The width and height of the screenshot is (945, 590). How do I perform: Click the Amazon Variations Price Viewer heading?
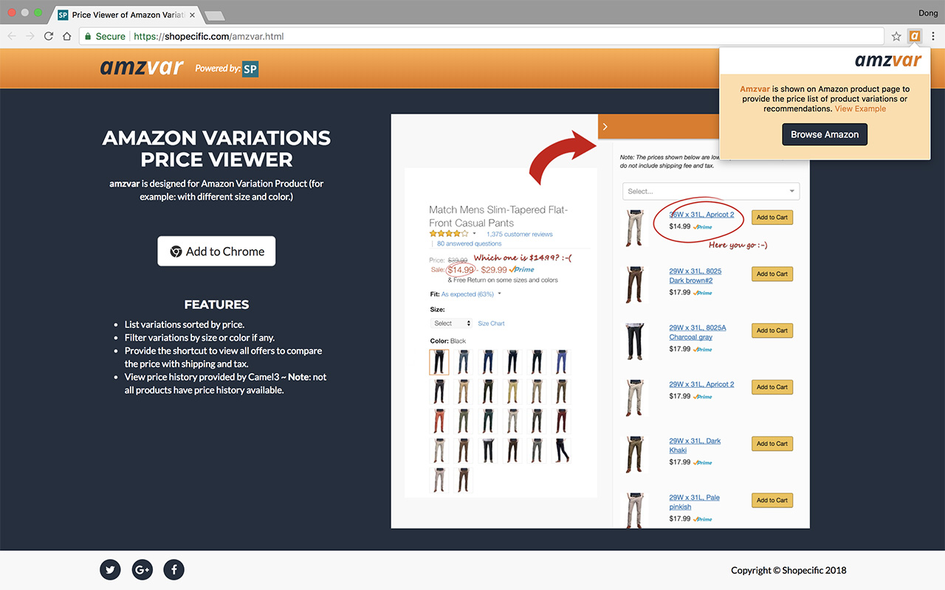click(216, 149)
